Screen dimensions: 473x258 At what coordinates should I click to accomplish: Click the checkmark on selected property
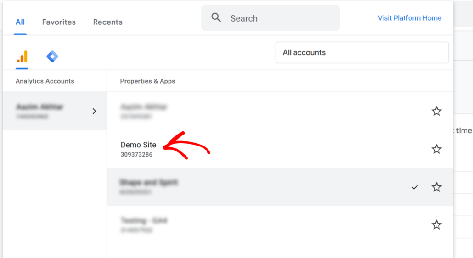(x=415, y=187)
